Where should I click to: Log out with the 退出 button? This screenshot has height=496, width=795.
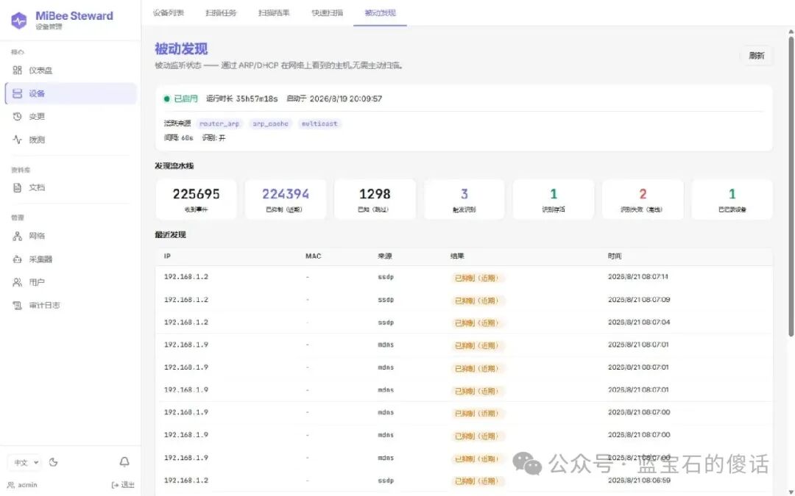coord(123,485)
